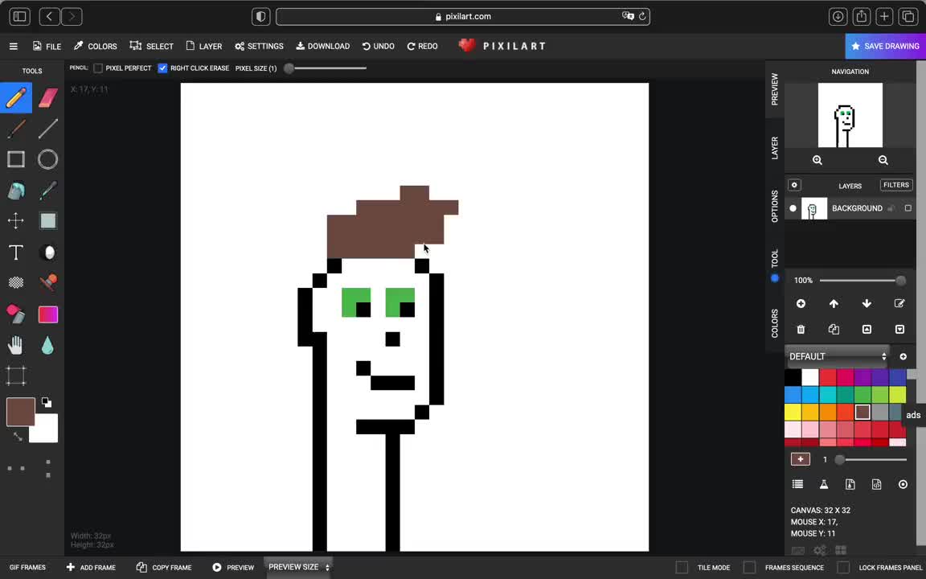This screenshot has height=579, width=926.
Task: Click the Safari address bar
Action: pos(463,17)
